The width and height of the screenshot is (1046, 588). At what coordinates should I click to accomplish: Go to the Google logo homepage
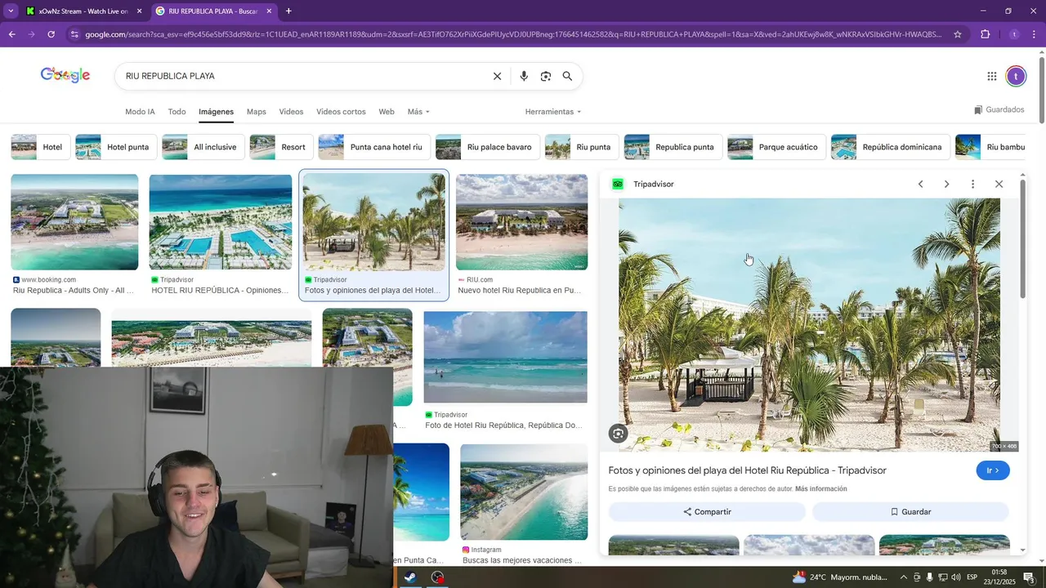click(x=65, y=75)
